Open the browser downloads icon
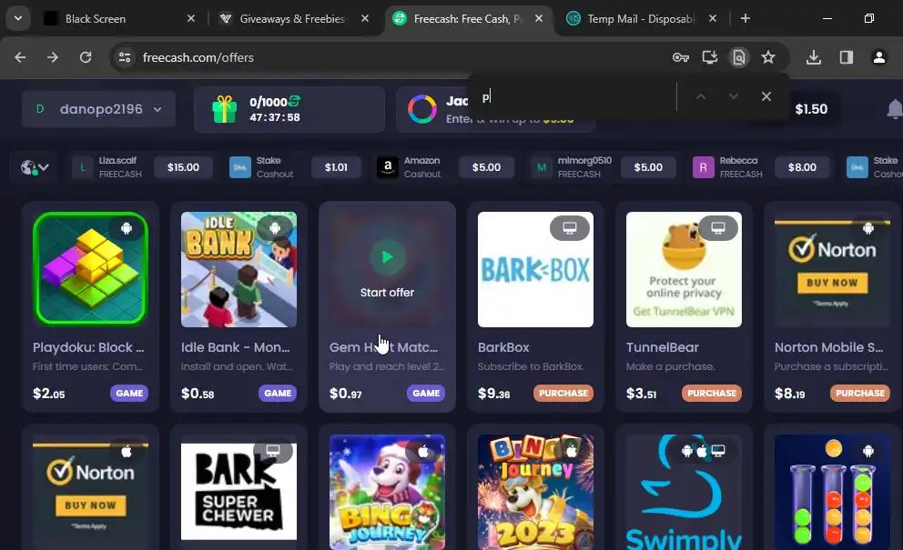The image size is (903, 550). click(814, 57)
